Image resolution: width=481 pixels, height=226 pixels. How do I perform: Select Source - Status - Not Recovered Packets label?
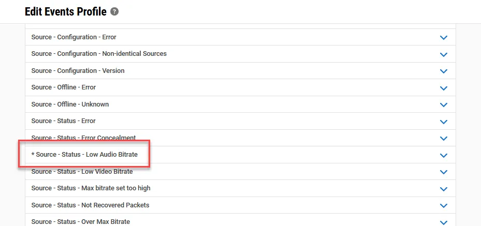(x=90, y=205)
